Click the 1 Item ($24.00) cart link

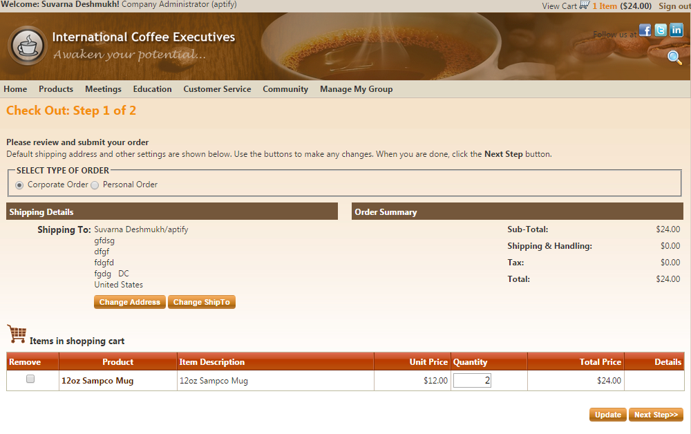622,6
